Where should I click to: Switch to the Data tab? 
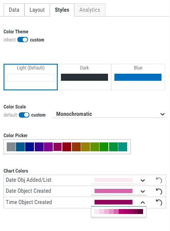14,10
